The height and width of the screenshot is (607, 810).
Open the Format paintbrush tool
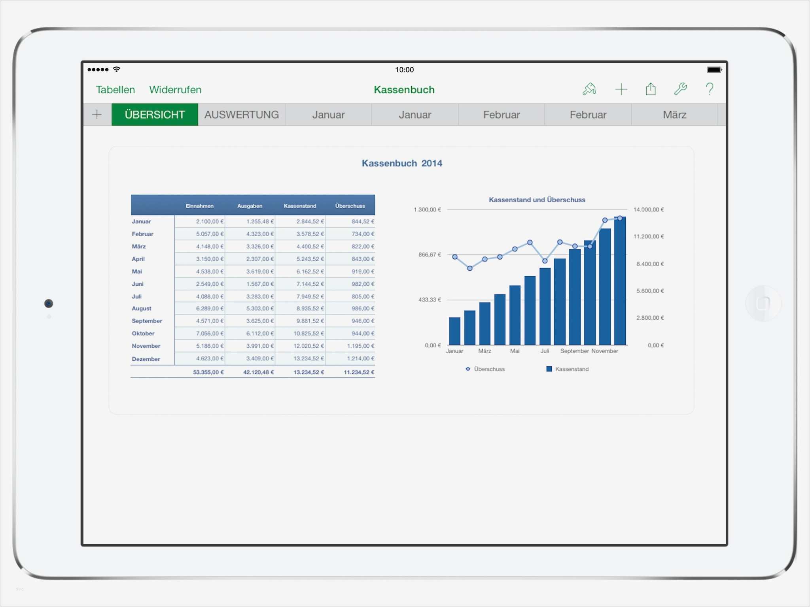coord(589,89)
